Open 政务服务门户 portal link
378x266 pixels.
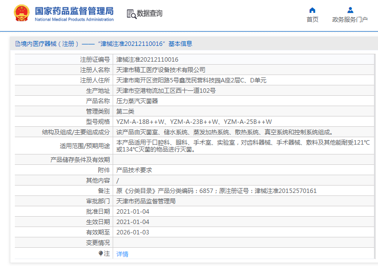[x=350, y=20]
